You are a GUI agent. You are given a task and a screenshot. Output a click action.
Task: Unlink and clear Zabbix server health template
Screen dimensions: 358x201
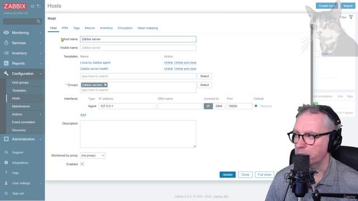[185, 69]
